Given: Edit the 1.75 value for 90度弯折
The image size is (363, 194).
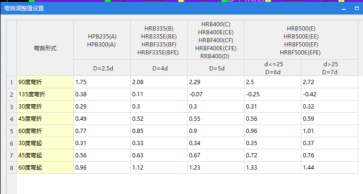Looking at the screenshot, I should pyautogui.click(x=102, y=82).
